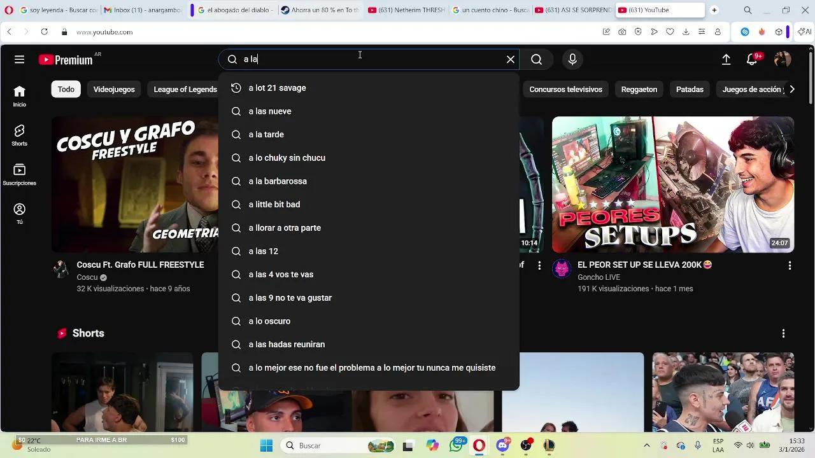Choose suggestion 'a las 4 vos te vas'
The width and height of the screenshot is (815, 458).
tap(369, 274)
